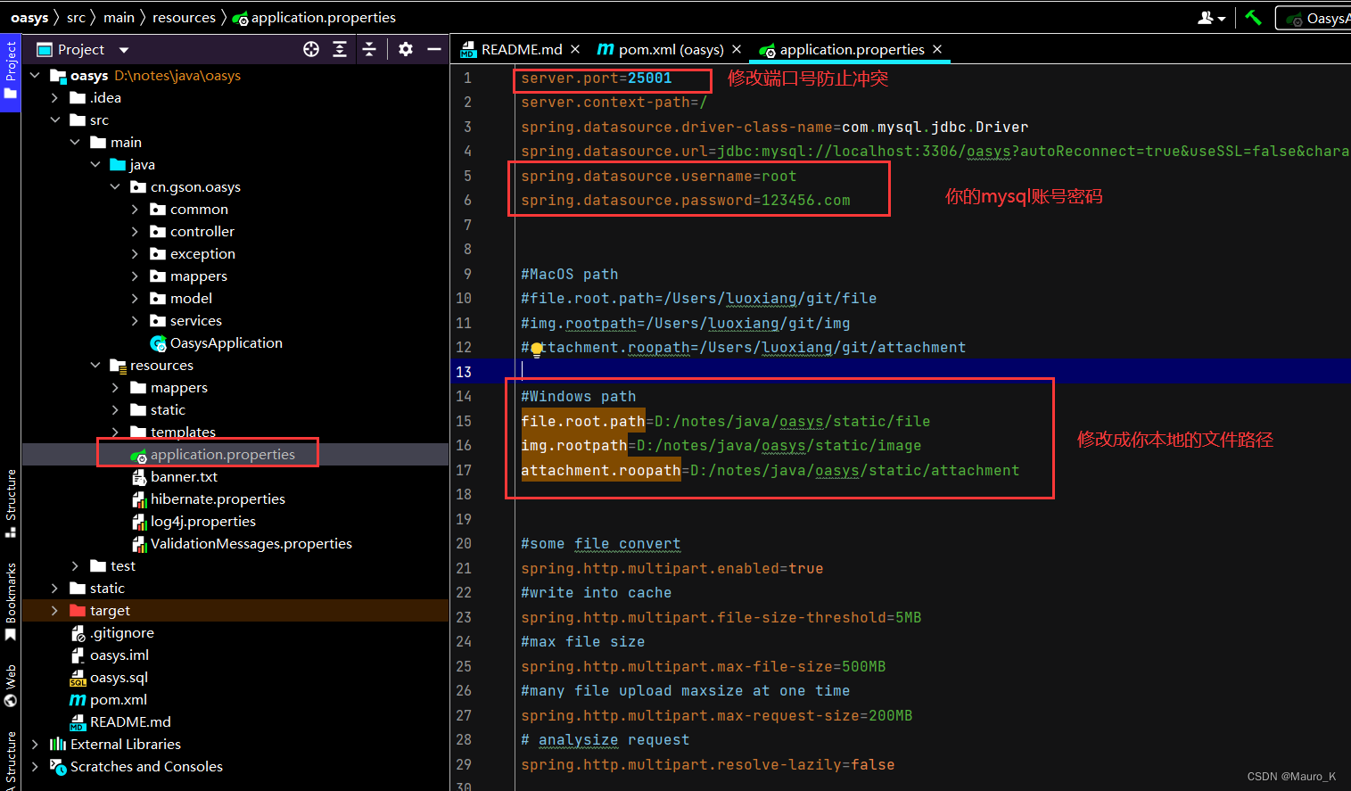Collapse All nodes in the Project tree

click(370, 49)
